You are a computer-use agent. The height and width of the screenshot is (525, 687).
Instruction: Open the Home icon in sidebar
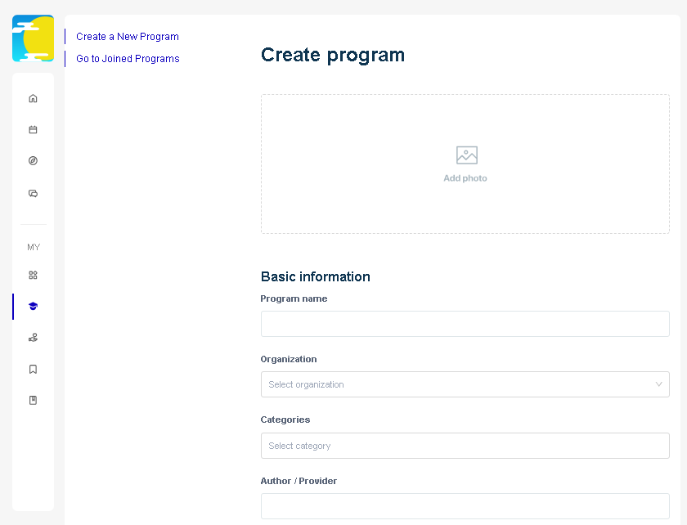[33, 98]
